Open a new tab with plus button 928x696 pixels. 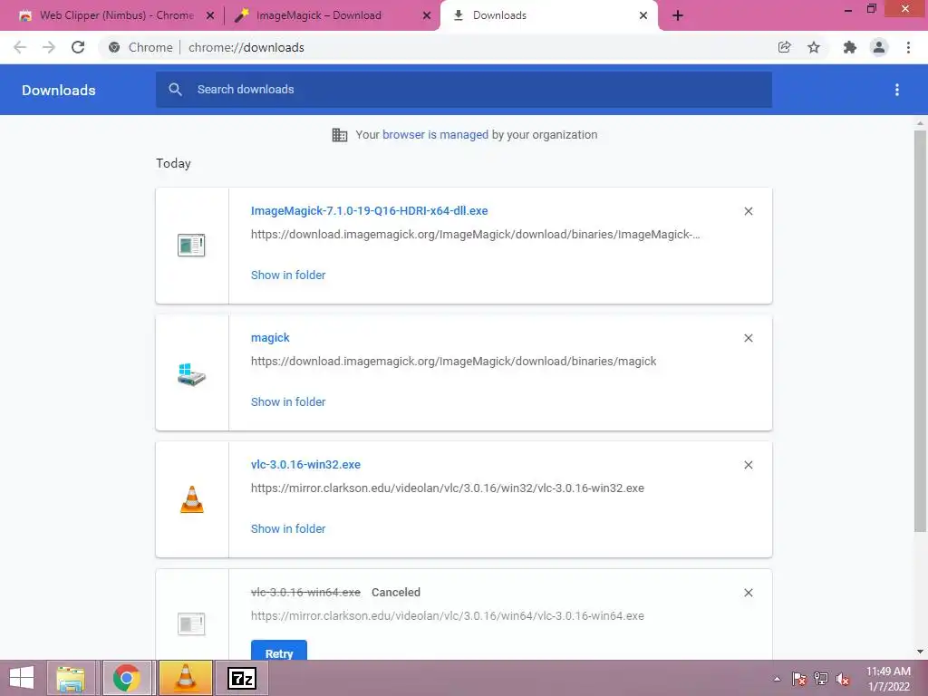coord(678,15)
